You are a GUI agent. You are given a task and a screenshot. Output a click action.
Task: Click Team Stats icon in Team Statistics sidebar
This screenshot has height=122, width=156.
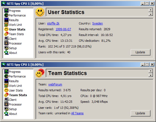6,95
